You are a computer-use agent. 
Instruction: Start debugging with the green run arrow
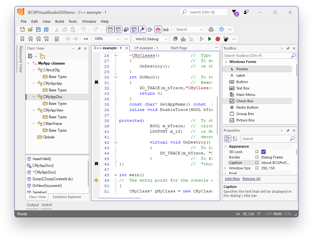coord(209,38)
